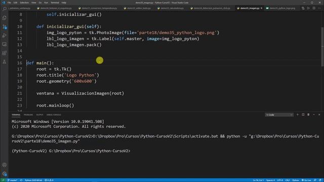Select the OUTPUT panel tab

pyautogui.click(x=39, y=115)
